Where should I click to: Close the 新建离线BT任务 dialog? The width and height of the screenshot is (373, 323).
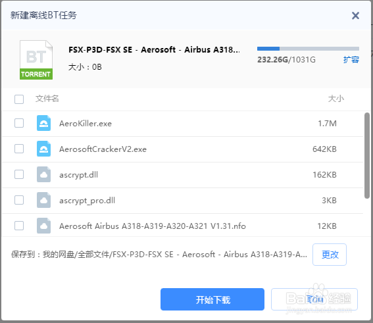(x=355, y=16)
